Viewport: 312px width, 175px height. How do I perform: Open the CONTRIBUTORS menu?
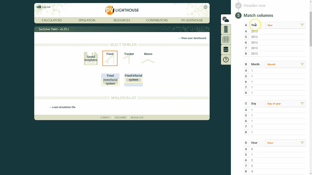click(x=157, y=20)
